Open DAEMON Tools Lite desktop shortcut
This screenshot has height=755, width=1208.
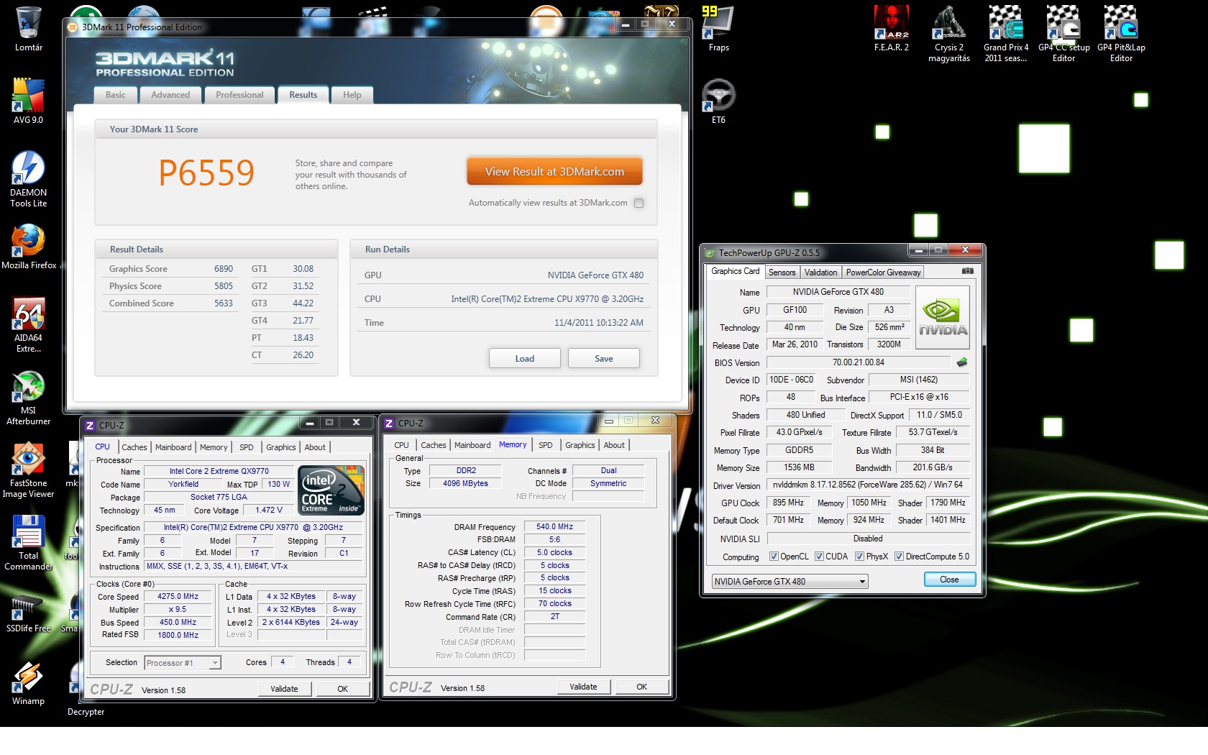pos(29,178)
